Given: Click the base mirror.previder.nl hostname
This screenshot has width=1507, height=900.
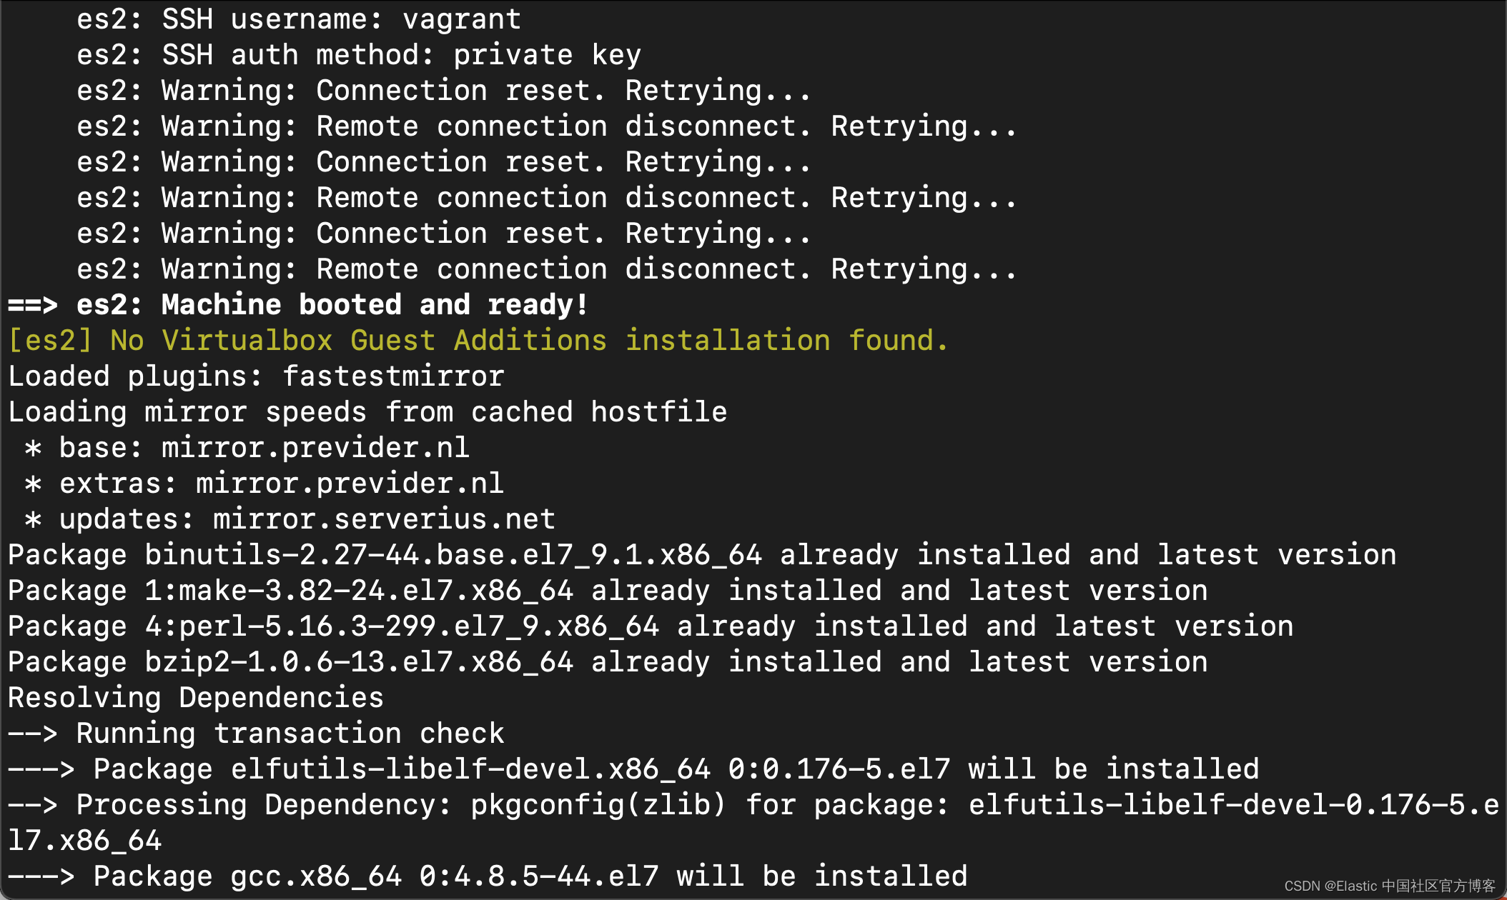Looking at the screenshot, I should (315, 448).
